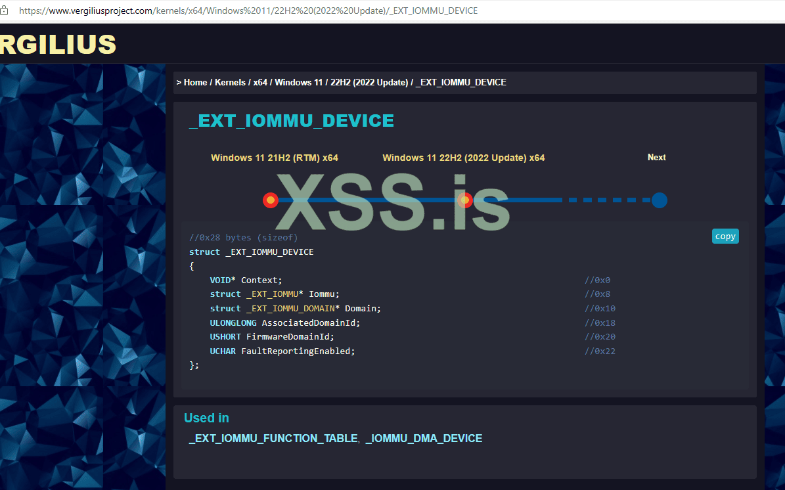Click 'USHORT FirmwareDomainId;' field line
Screen dimensions: 785x490
click(x=272, y=337)
